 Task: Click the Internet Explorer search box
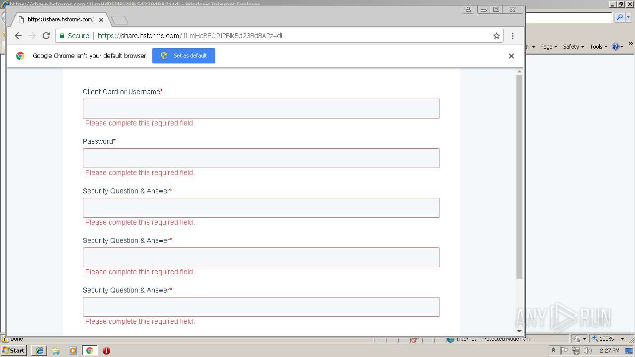coord(569,17)
